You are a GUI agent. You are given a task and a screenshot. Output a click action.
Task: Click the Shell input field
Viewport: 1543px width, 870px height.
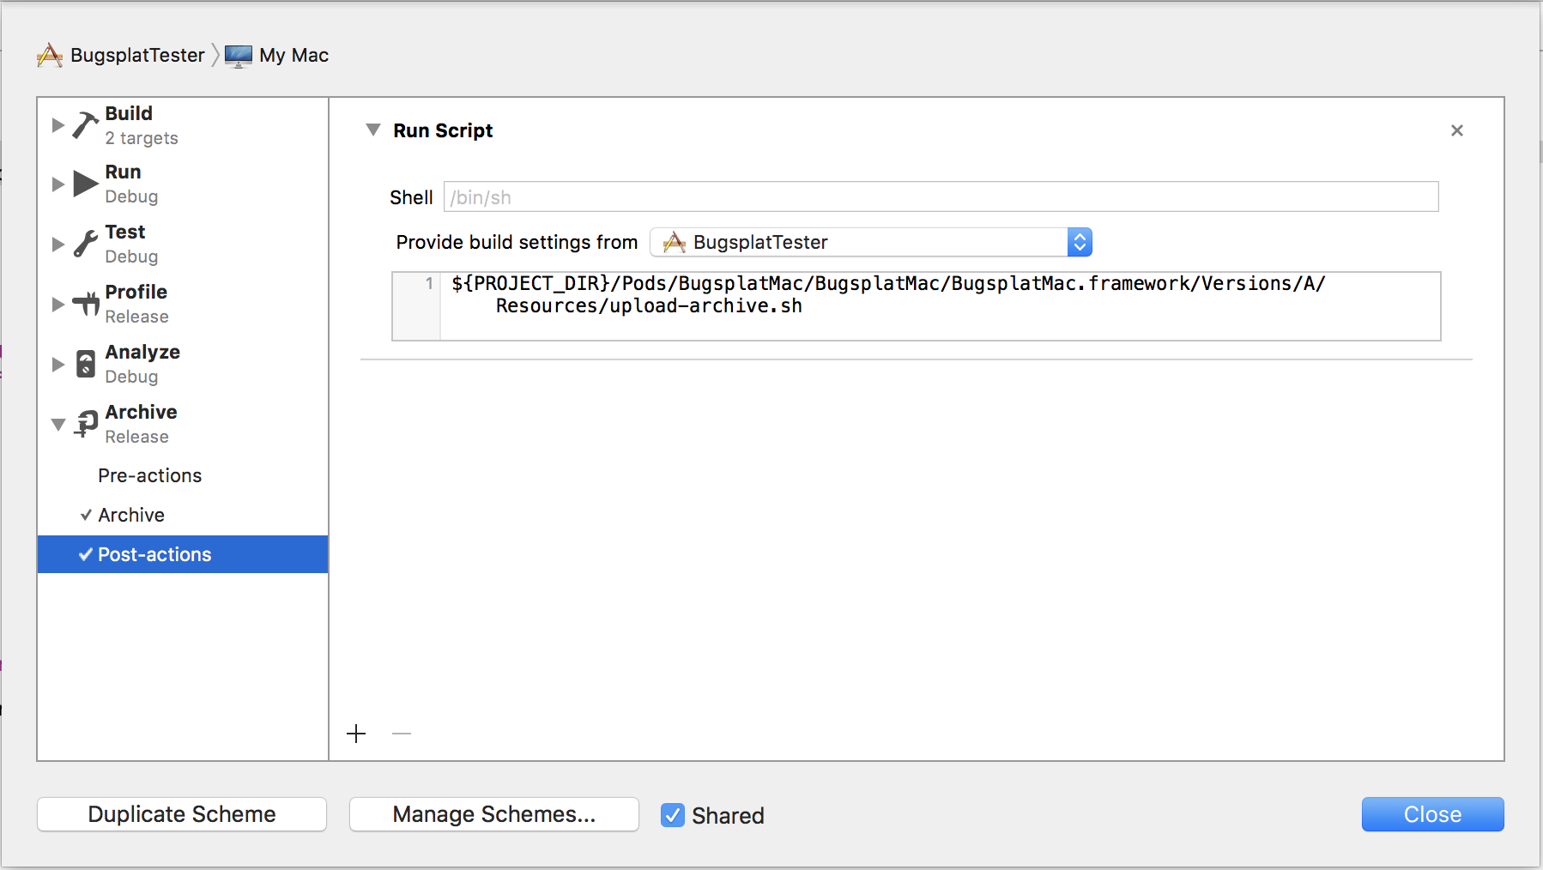(x=941, y=196)
